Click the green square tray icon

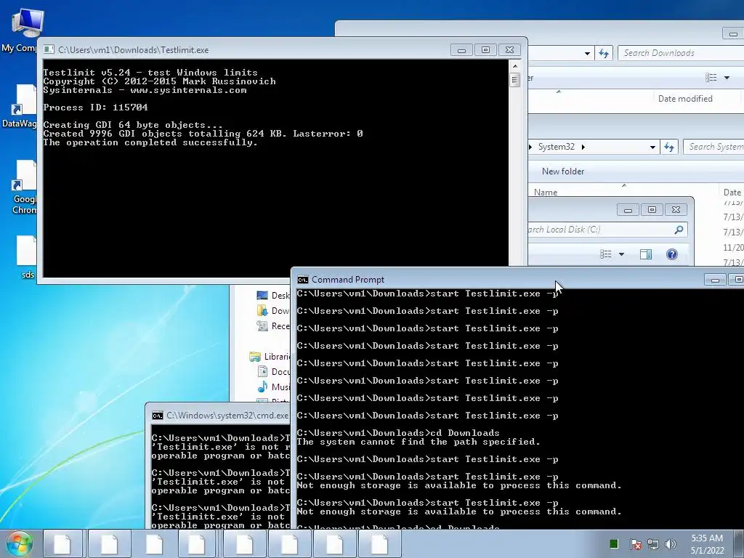(x=613, y=543)
